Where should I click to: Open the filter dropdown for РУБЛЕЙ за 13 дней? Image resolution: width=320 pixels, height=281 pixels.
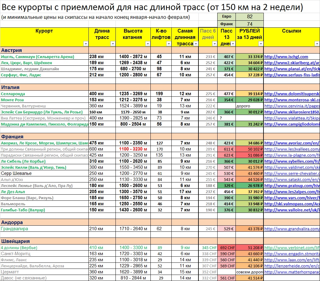pyautogui.click(x=261, y=44)
